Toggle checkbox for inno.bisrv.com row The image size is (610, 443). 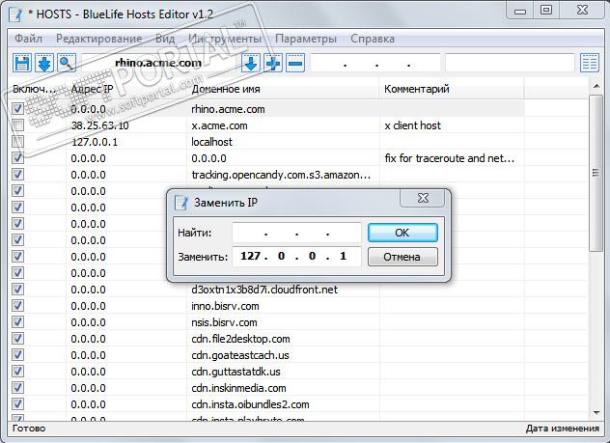[x=17, y=306]
